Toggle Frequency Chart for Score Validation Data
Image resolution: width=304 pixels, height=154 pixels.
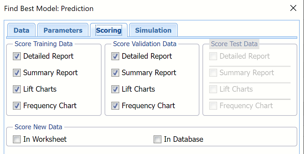click(115, 106)
